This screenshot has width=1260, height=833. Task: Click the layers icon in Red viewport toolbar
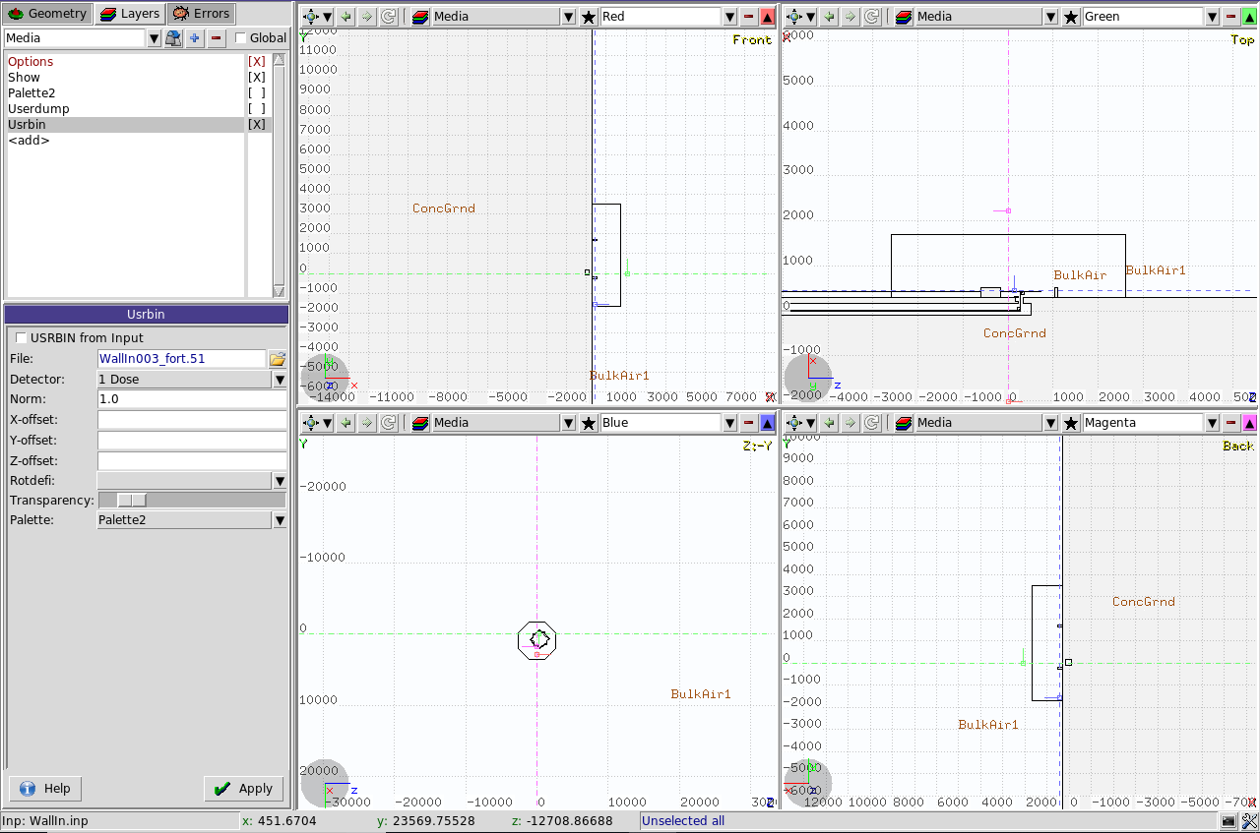coord(420,17)
